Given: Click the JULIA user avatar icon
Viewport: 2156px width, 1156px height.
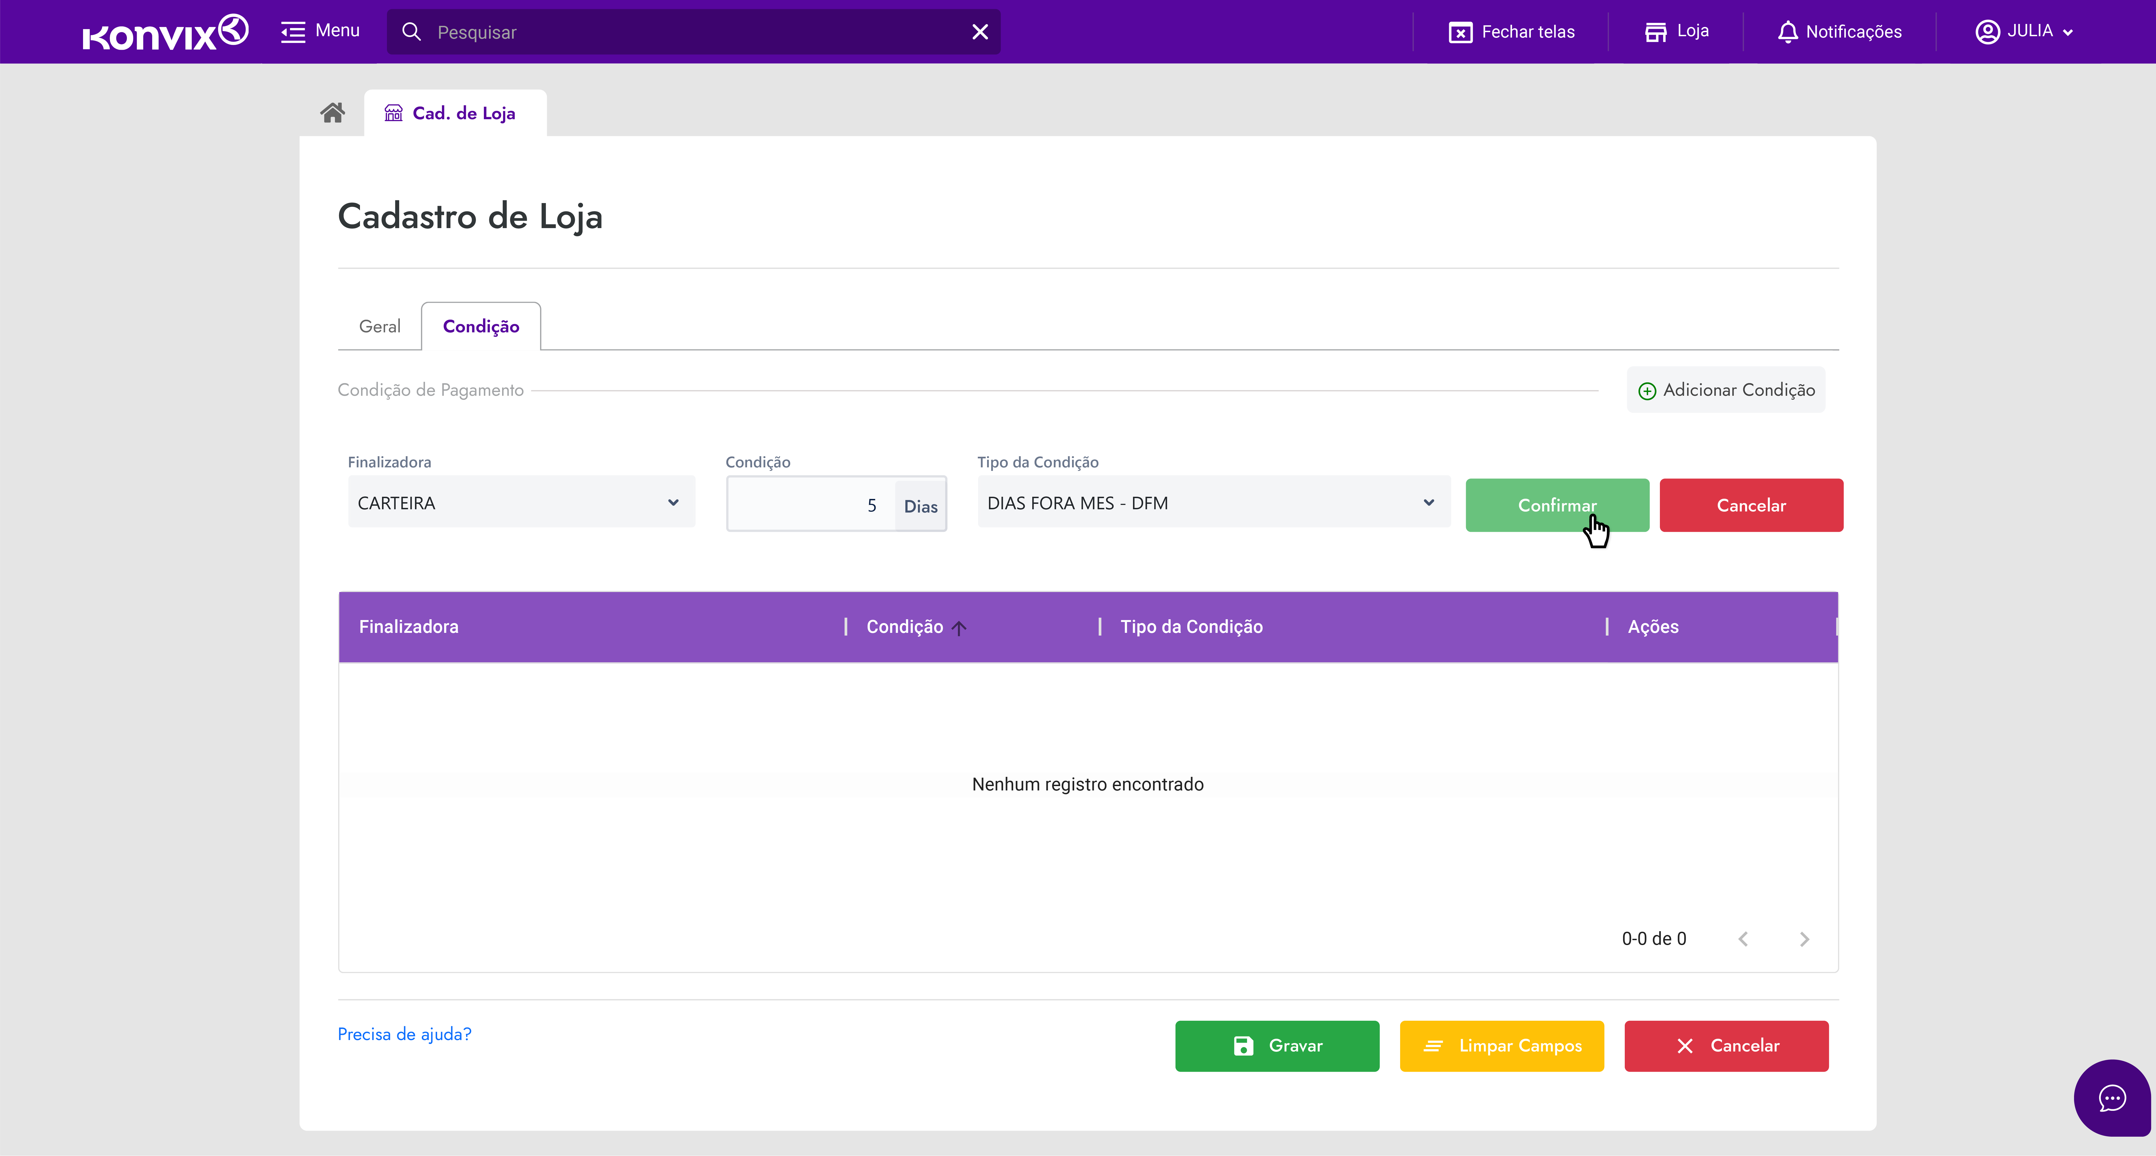Looking at the screenshot, I should [x=1988, y=32].
